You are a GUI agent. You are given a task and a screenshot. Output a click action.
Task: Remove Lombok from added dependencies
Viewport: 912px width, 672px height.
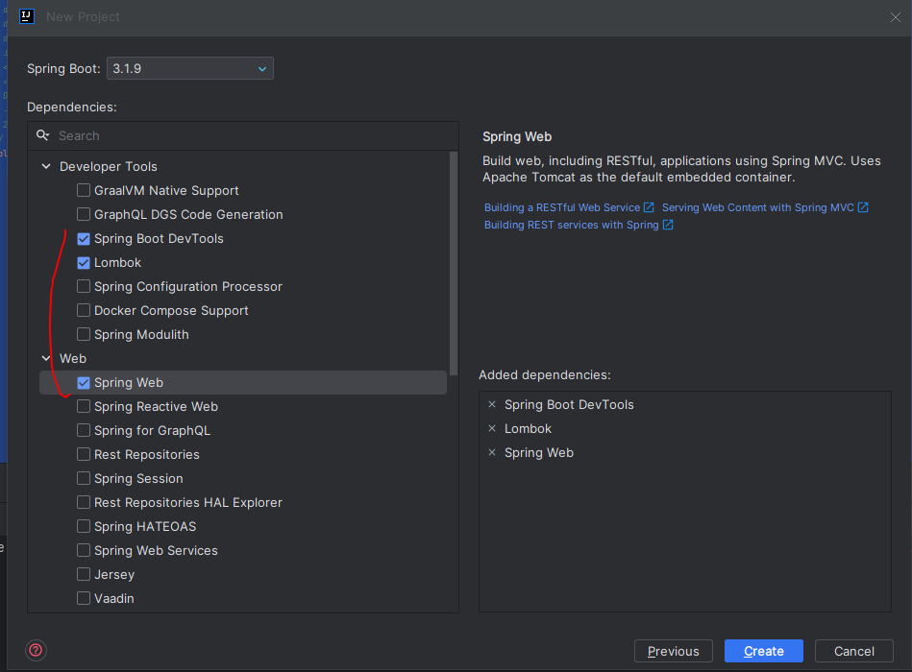492,428
